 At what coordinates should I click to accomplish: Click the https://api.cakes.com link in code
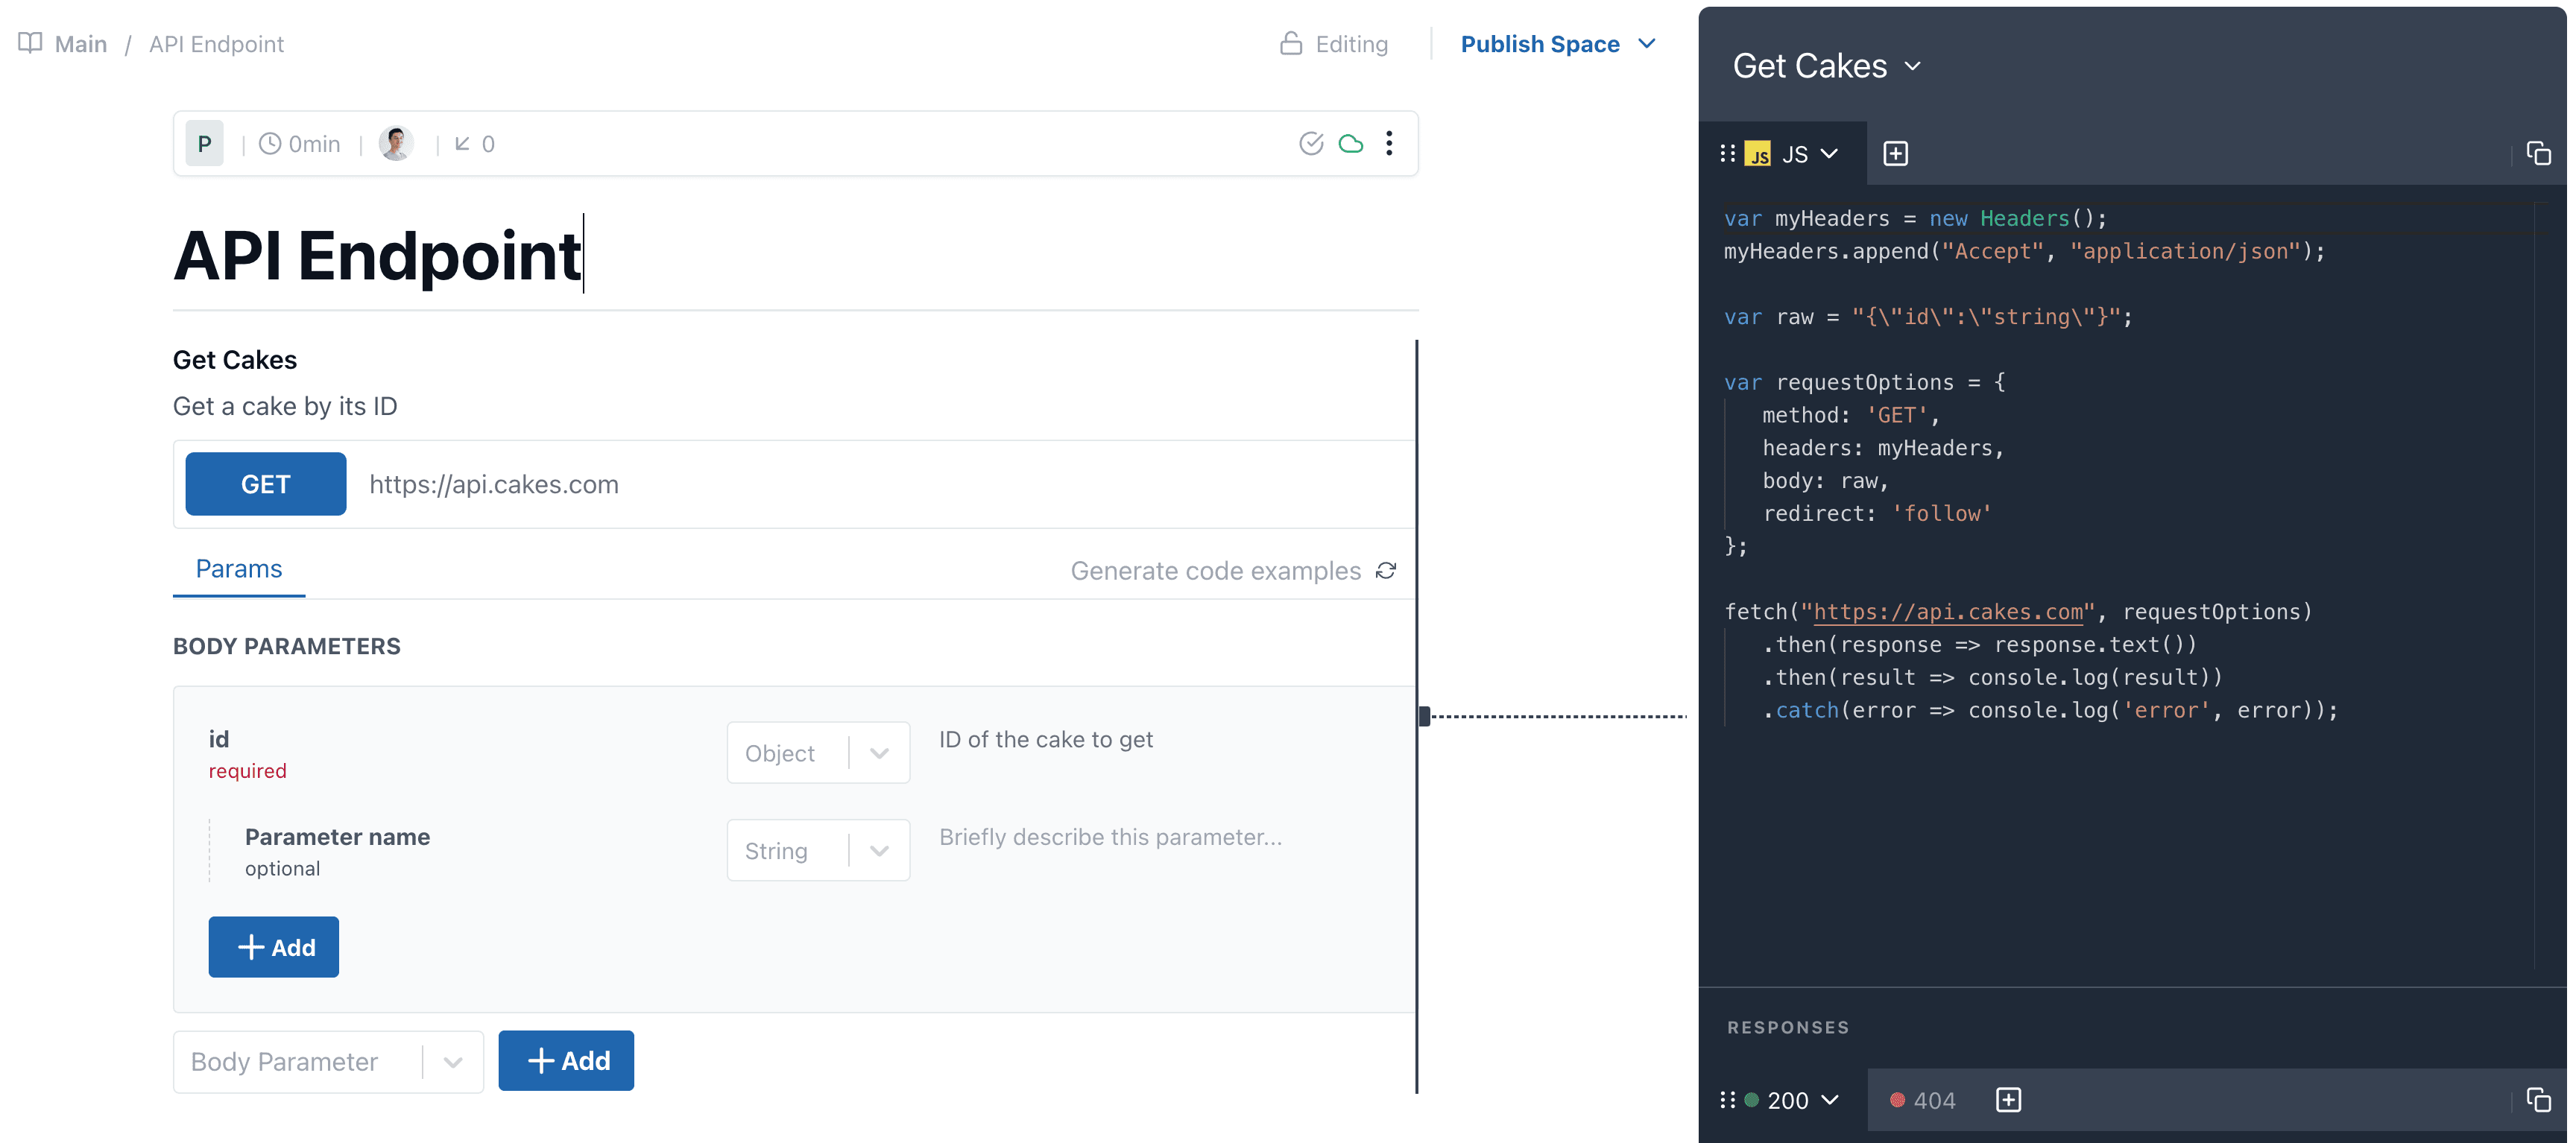click(x=1949, y=612)
